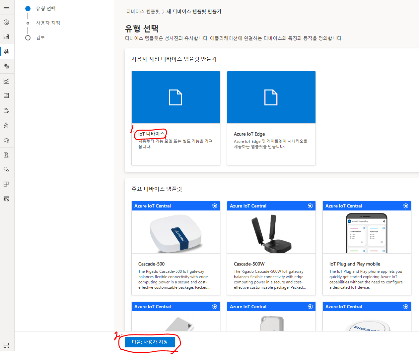Click the 유형 선택 page heading
Viewport: 419px width, 354px height.
[142, 29]
